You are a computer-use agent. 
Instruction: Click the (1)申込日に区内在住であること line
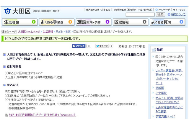click(24, 73)
